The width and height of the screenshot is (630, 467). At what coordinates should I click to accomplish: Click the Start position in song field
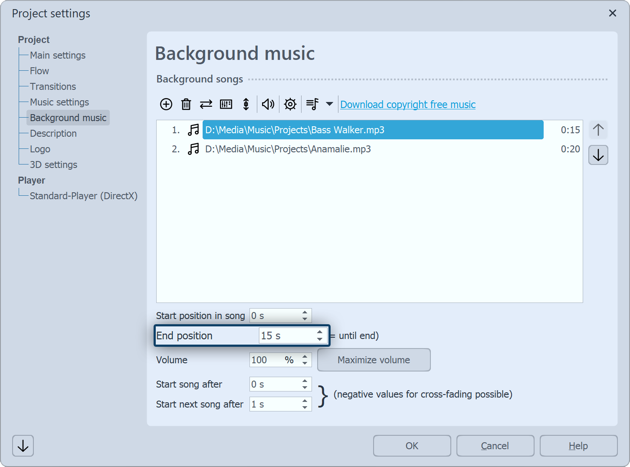click(x=275, y=316)
